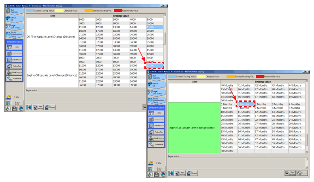The width and height of the screenshot is (314, 182).
Task: Click the back arrow toolbar icon in Distance window
Action: tap(29, 107)
